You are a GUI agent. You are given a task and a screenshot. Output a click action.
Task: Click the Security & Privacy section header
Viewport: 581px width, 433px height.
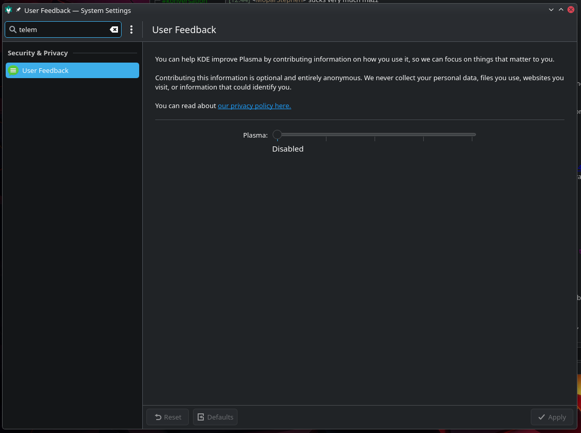[x=38, y=53]
